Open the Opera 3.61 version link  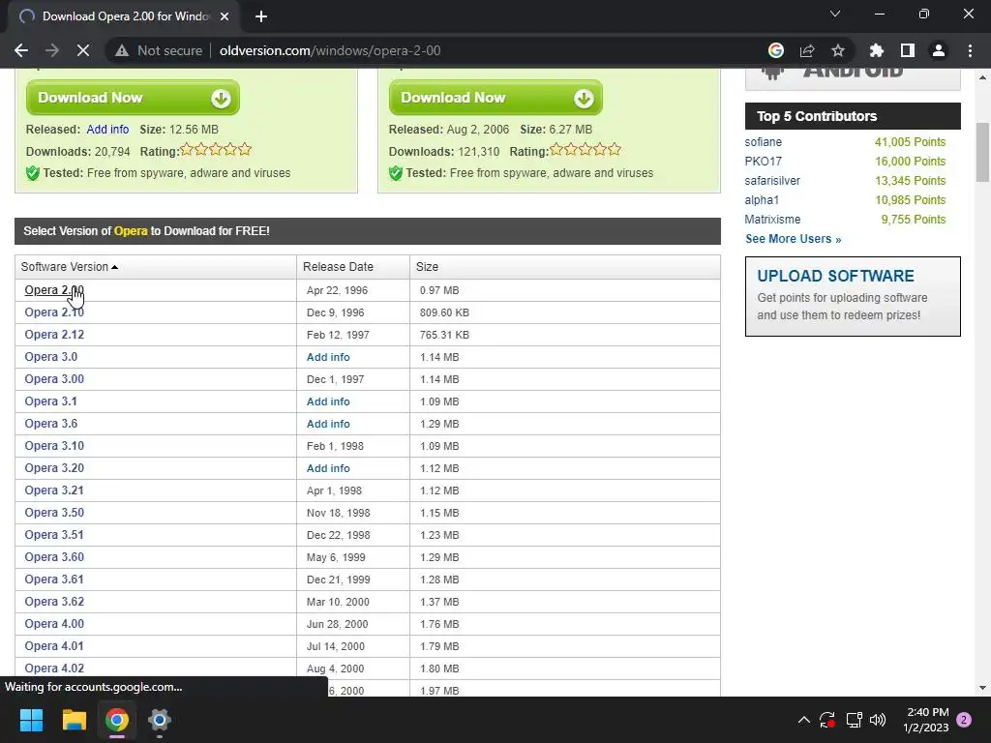pyautogui.click(x=54, y=580)
